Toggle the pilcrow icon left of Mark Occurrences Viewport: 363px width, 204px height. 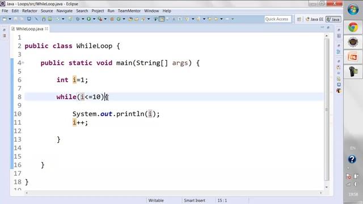point(156,19)
